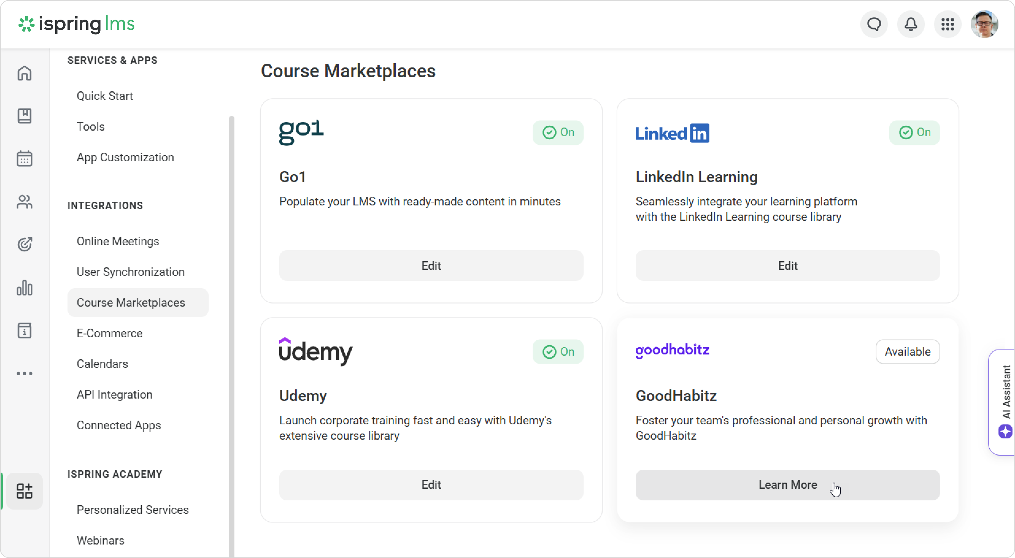Image resolution: width=1015 pixels, height=558 pixels.
Task: Select E-Commerce in the Integrations menu
Action: point(110,333)
